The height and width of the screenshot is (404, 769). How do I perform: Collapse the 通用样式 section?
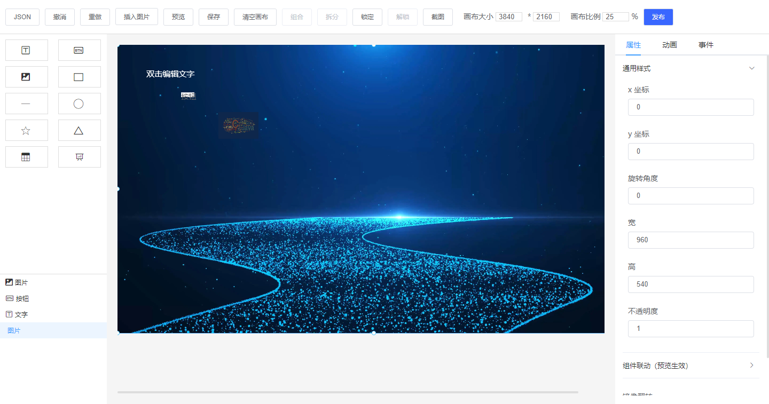pyautogui.click(x=691, y=68)
